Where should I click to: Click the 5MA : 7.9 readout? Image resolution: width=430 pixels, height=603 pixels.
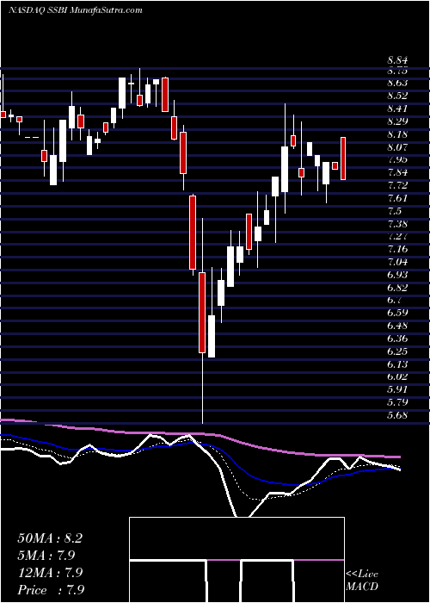[46, 556]
